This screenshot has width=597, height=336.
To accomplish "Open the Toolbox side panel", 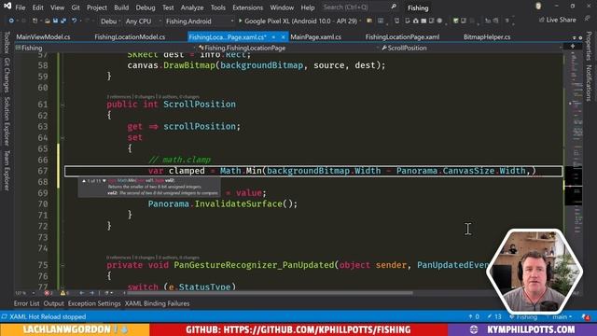I will click(x=7, y=43).
